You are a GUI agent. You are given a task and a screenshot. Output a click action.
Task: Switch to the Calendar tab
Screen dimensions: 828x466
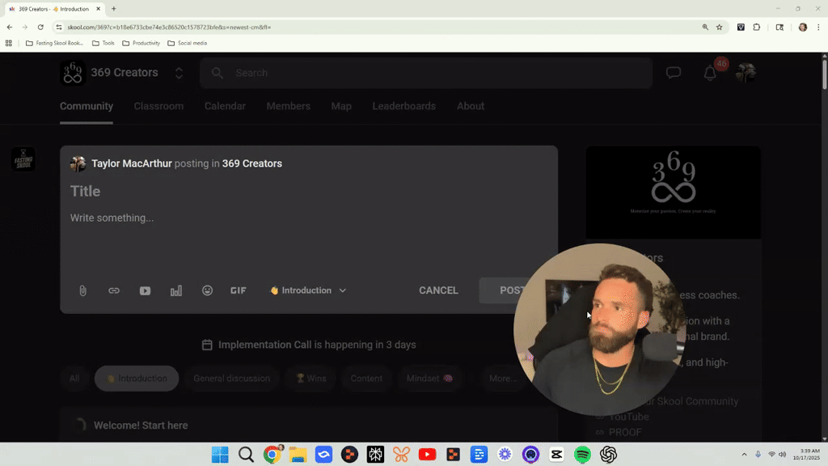point(225,106)
